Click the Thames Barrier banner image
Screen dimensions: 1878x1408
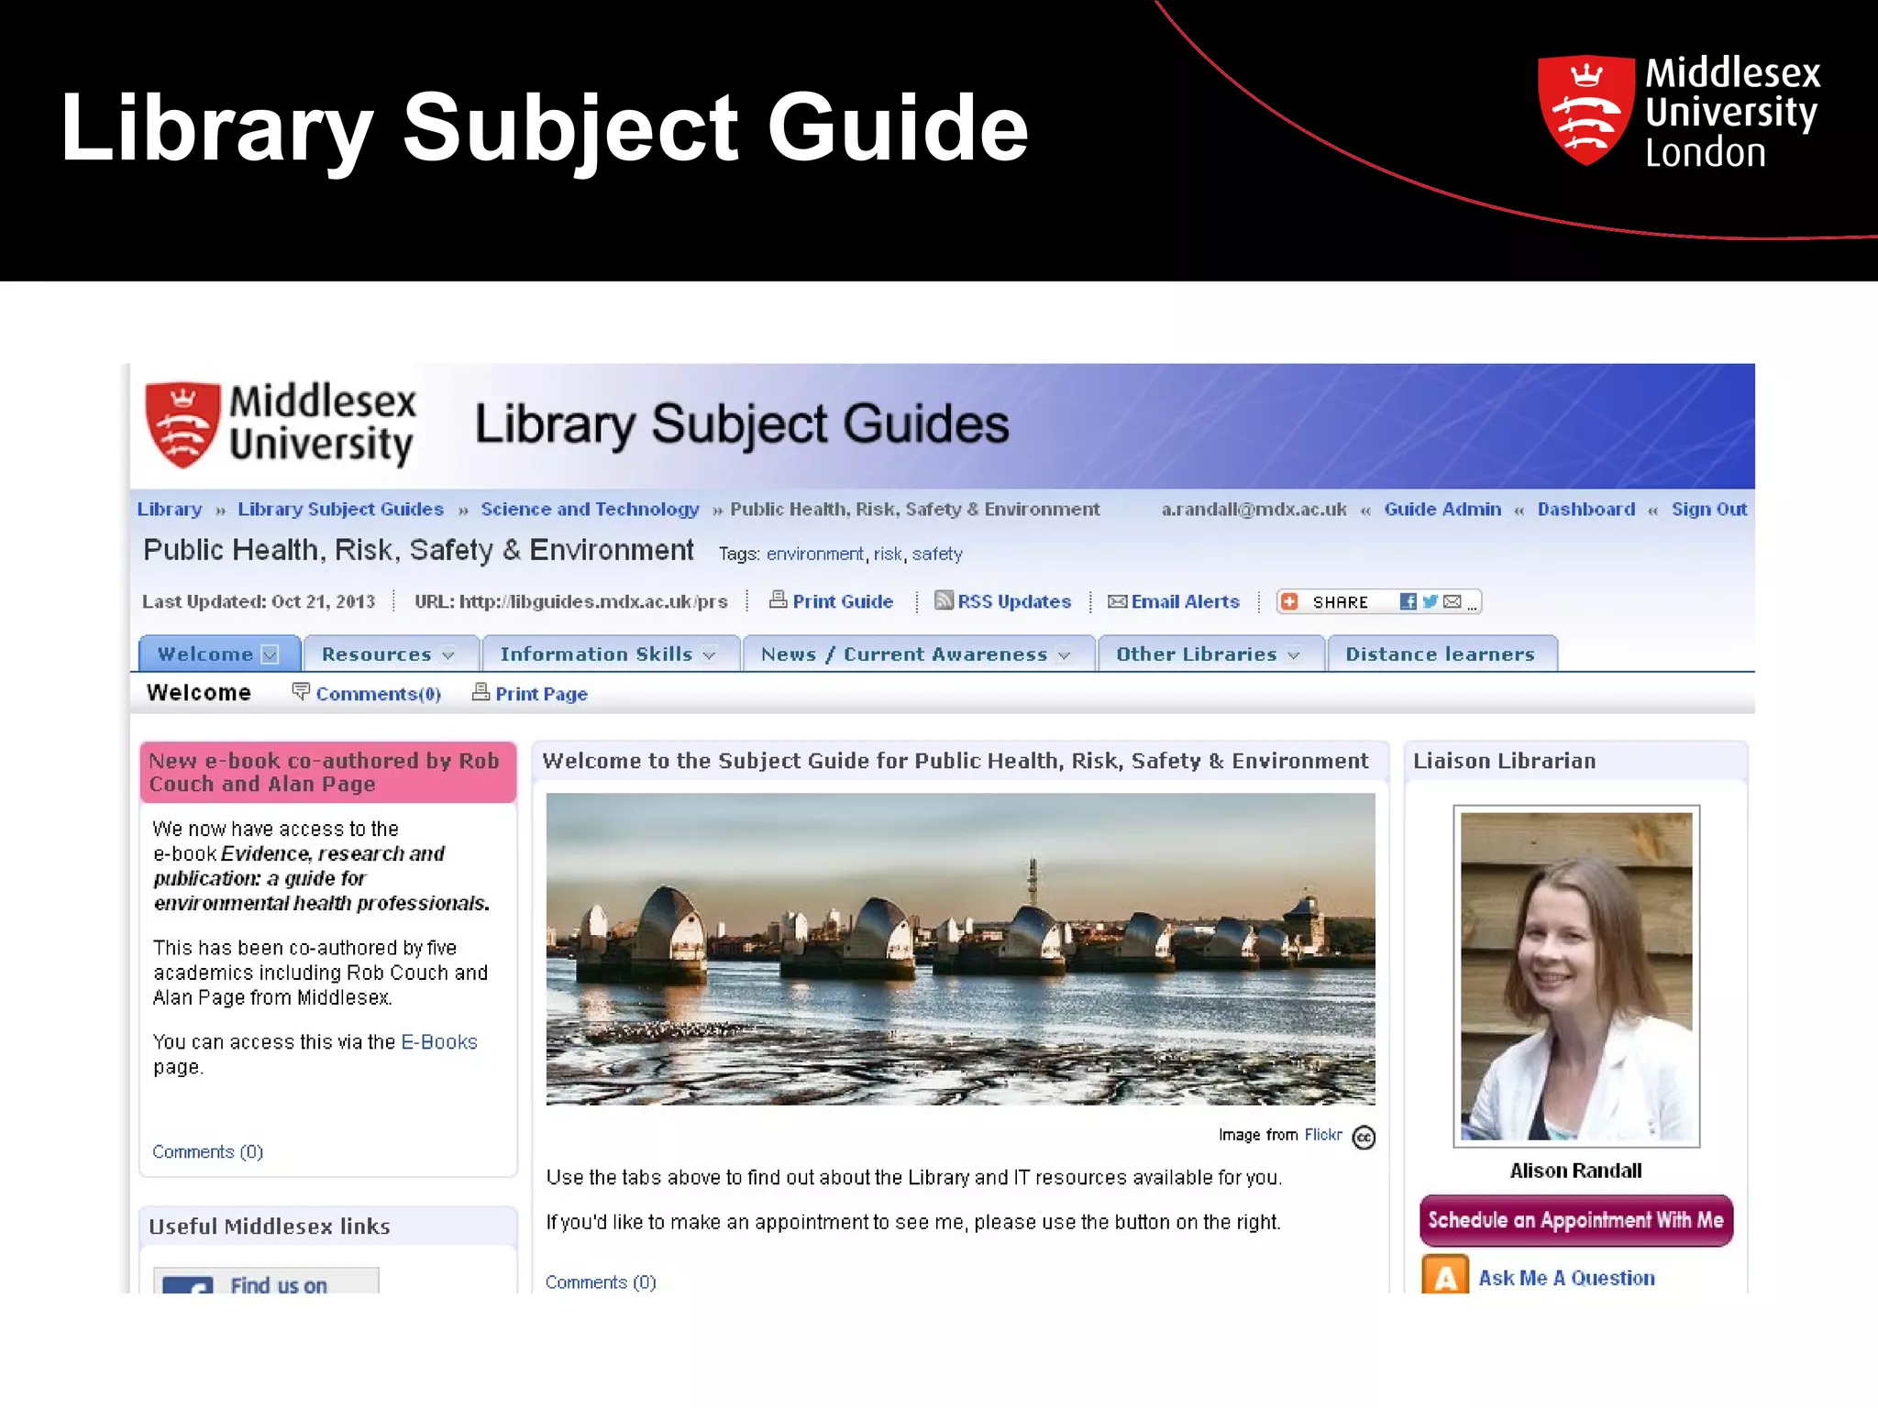pos(960,949)
